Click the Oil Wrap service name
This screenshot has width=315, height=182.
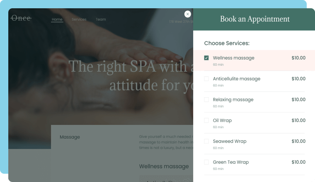[222, 120]
